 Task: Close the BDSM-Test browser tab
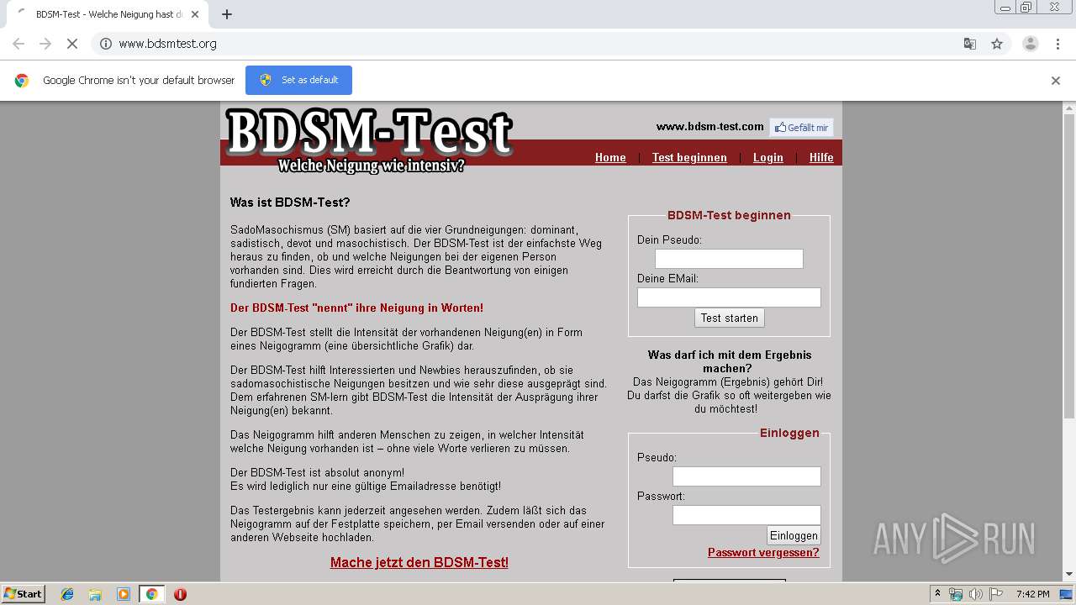click(196, 14)
